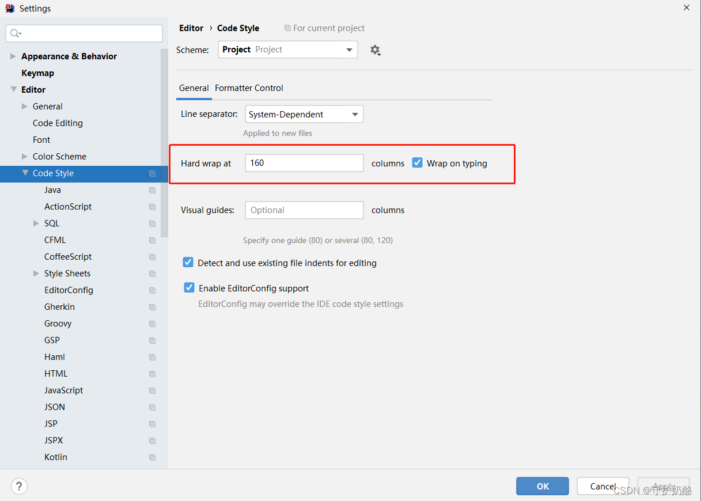Image resolution: width=701 pixels, height=501 pixels.
Task: Expand the General node under Editor
Action: 25,107
